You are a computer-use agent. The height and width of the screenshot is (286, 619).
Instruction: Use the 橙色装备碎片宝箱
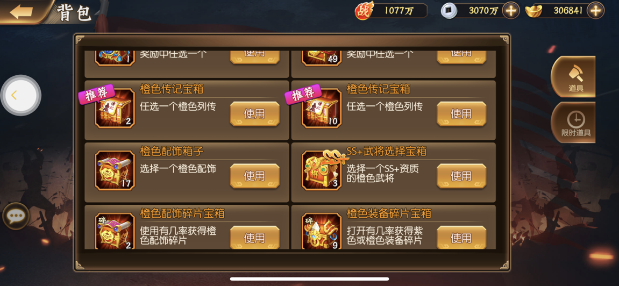coord(461,238)
